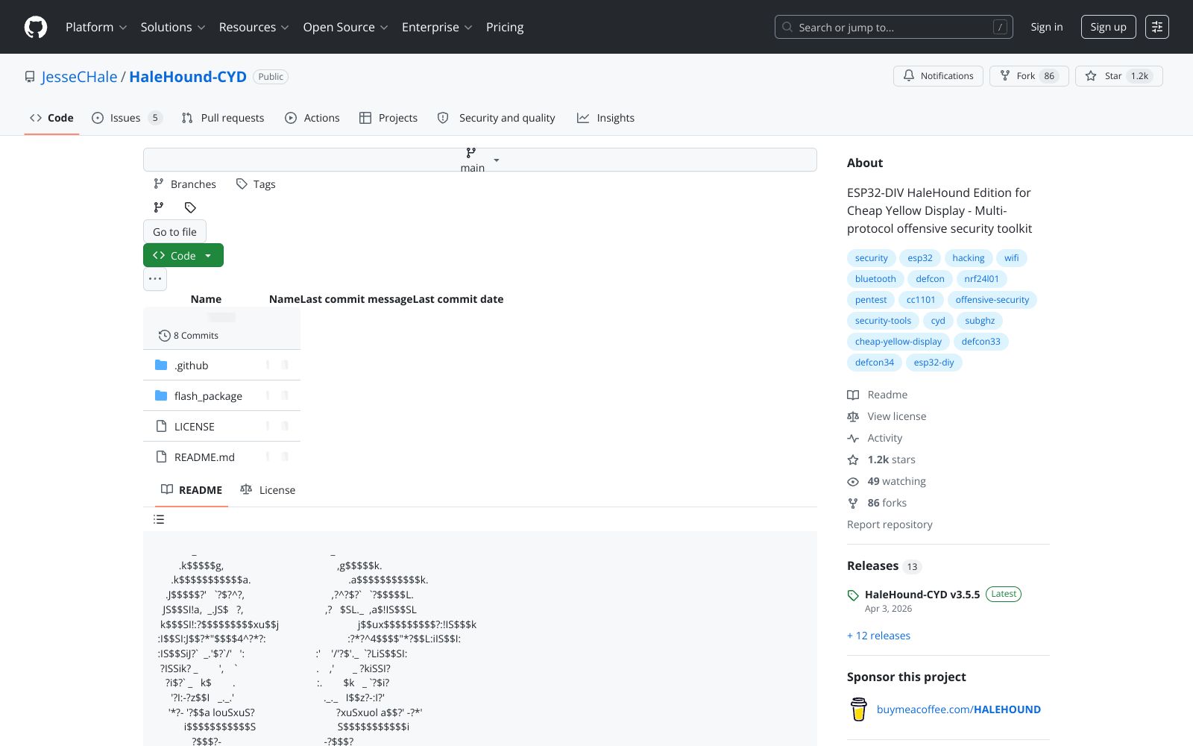Open the Platform dropdown menu

pos(96,27)
